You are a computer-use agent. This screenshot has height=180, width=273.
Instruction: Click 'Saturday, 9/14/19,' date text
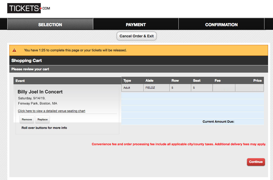[x=32, y=98]
